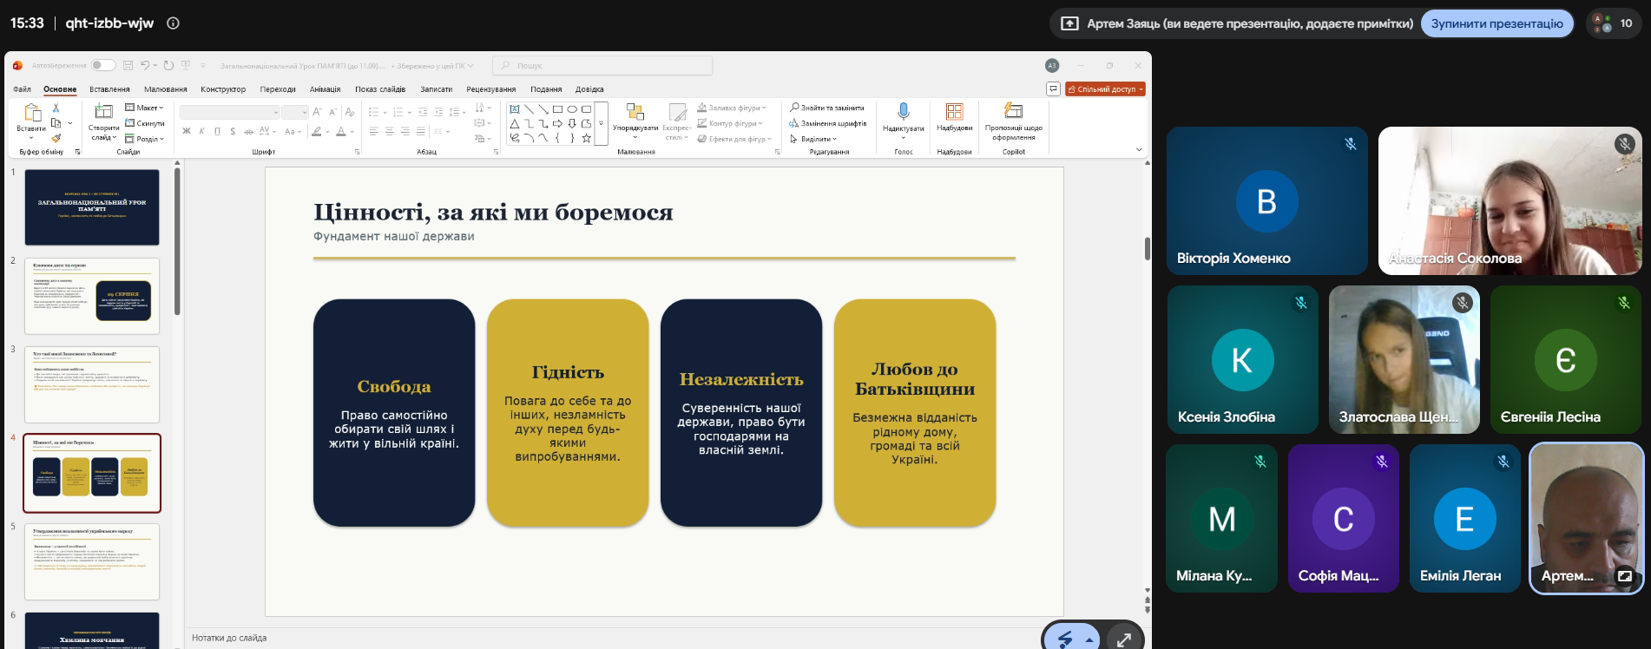Toggle the picture-in-picture icon on Артем tile
Viewport: 1651px width, 649px height.
point(1624,575)
